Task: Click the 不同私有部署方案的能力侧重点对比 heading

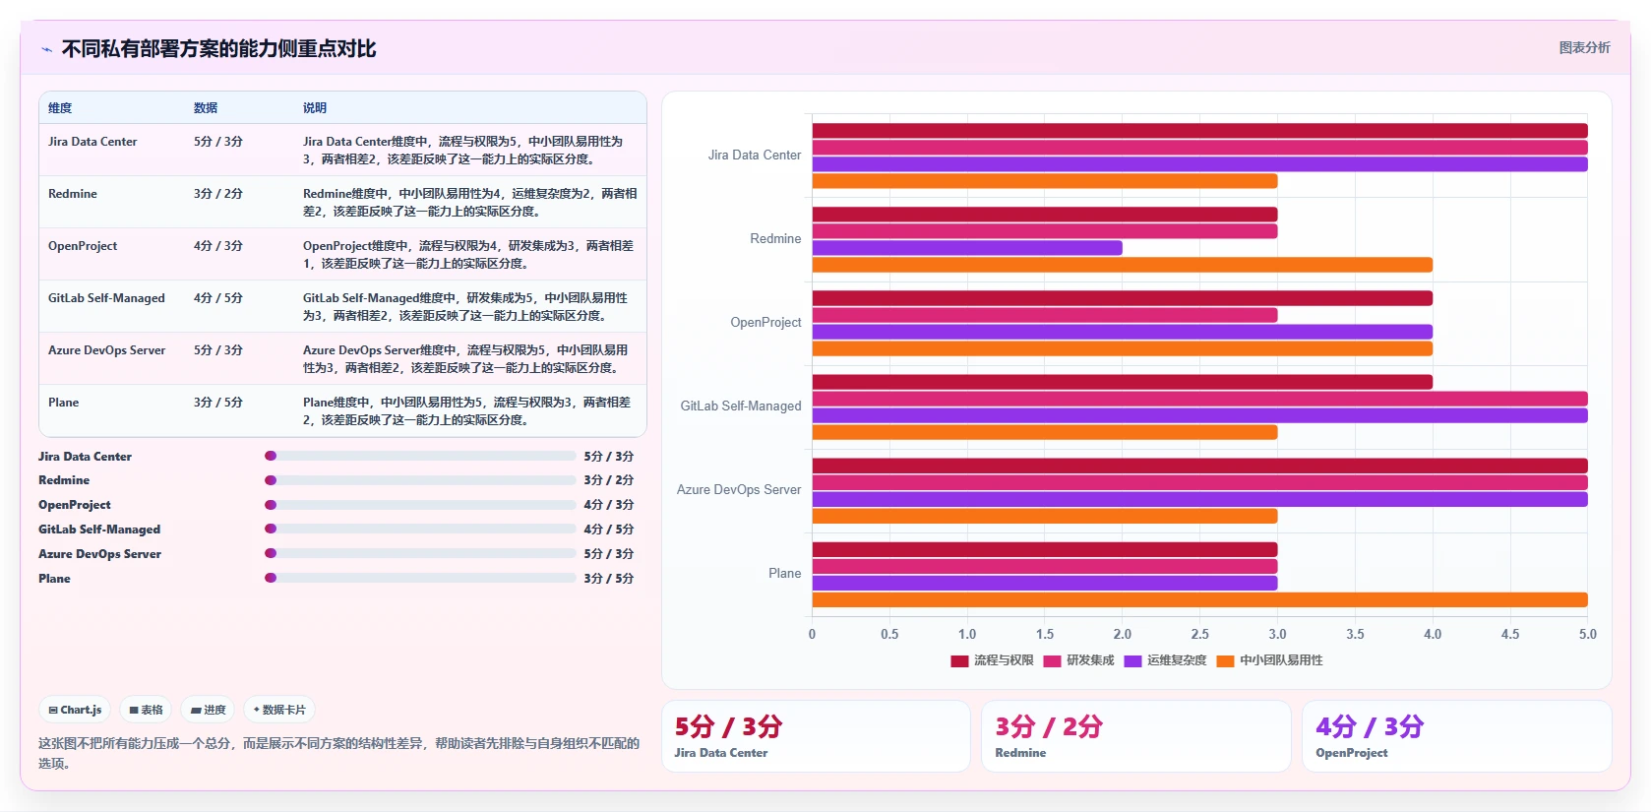Action: click(218, 49)
